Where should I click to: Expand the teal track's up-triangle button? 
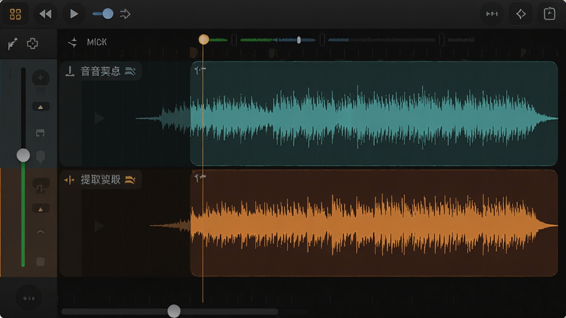[40, 107]
